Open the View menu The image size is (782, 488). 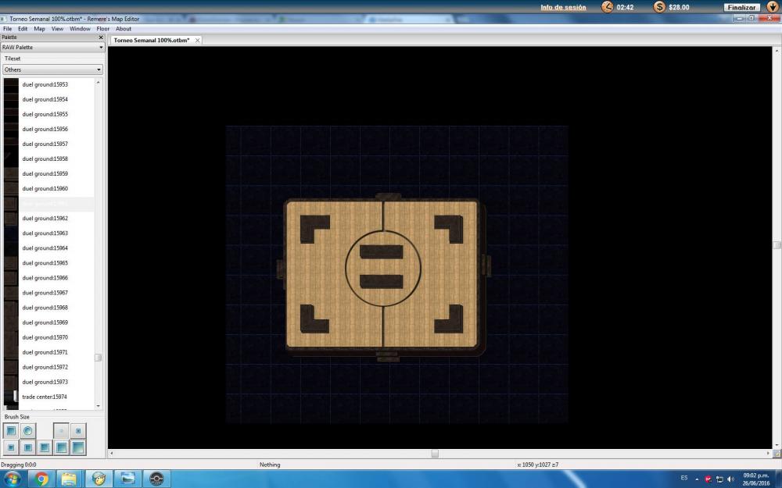tap(57, 29)
